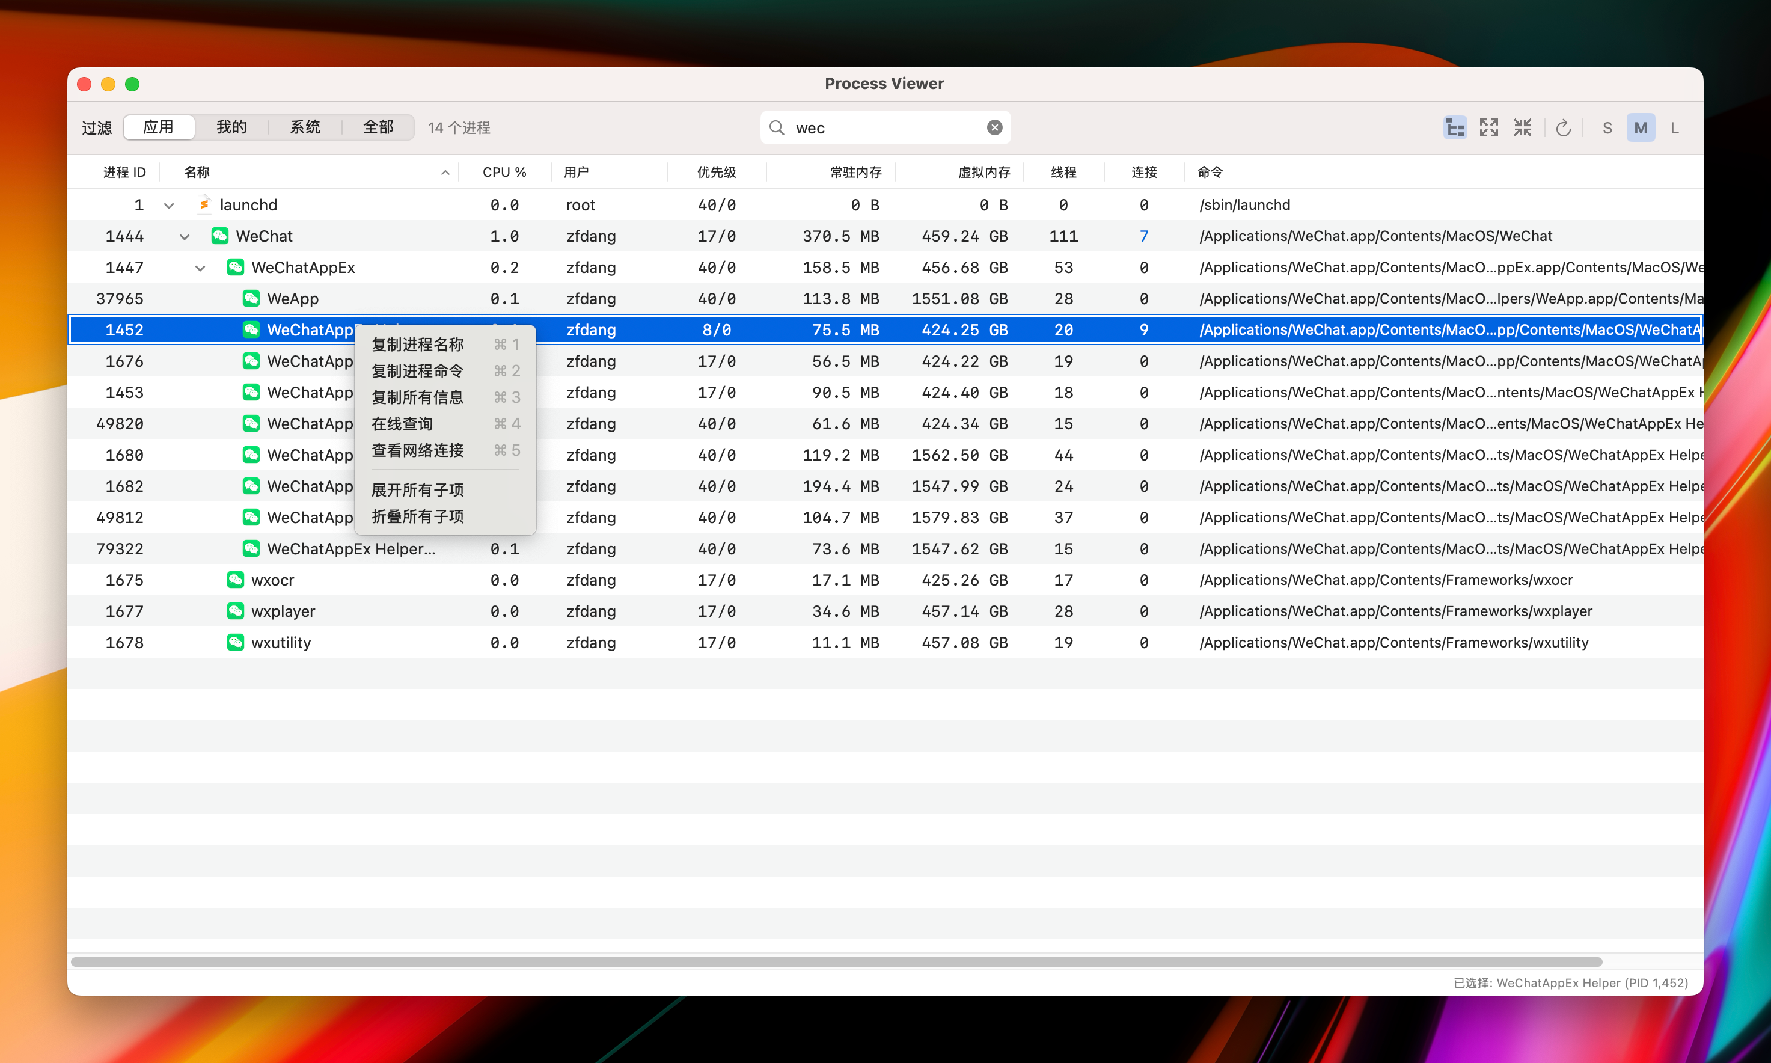
Task: Select the M row size toggle
Action: pos(1640,128)
